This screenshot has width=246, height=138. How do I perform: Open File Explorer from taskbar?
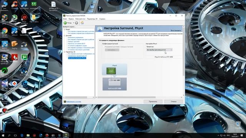click(28, 135)
